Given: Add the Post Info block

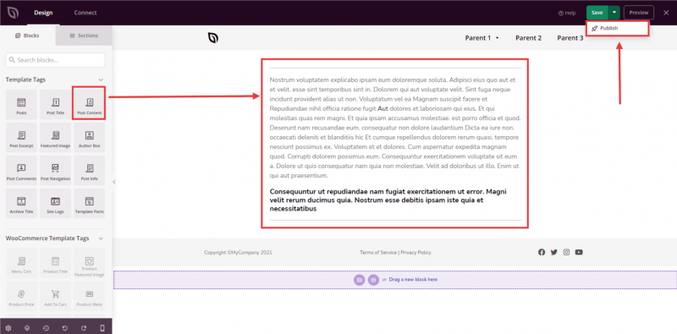Looking at the screenshot, I should 90,171.
